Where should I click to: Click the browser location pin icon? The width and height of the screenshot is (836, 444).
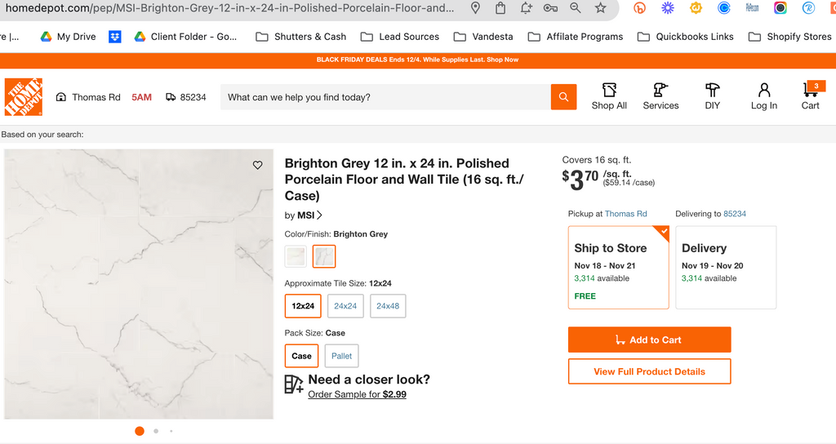click(475, 8)
